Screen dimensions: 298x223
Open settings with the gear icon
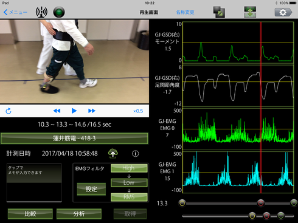(x=283, y=12)
